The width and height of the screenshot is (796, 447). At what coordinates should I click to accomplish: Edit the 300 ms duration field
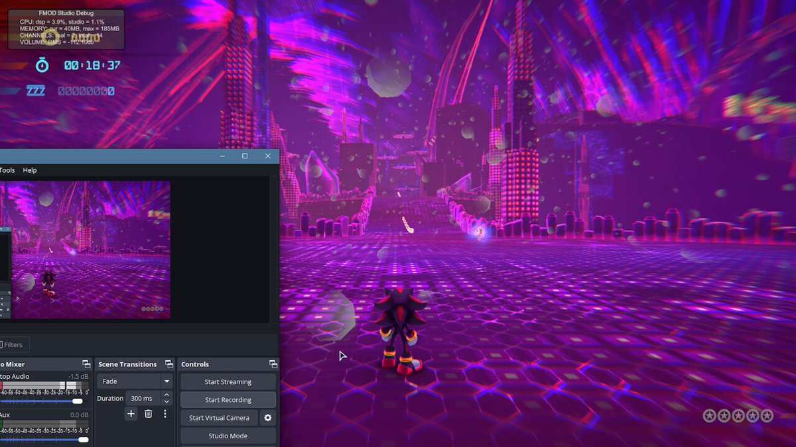(x=143, y=398)
